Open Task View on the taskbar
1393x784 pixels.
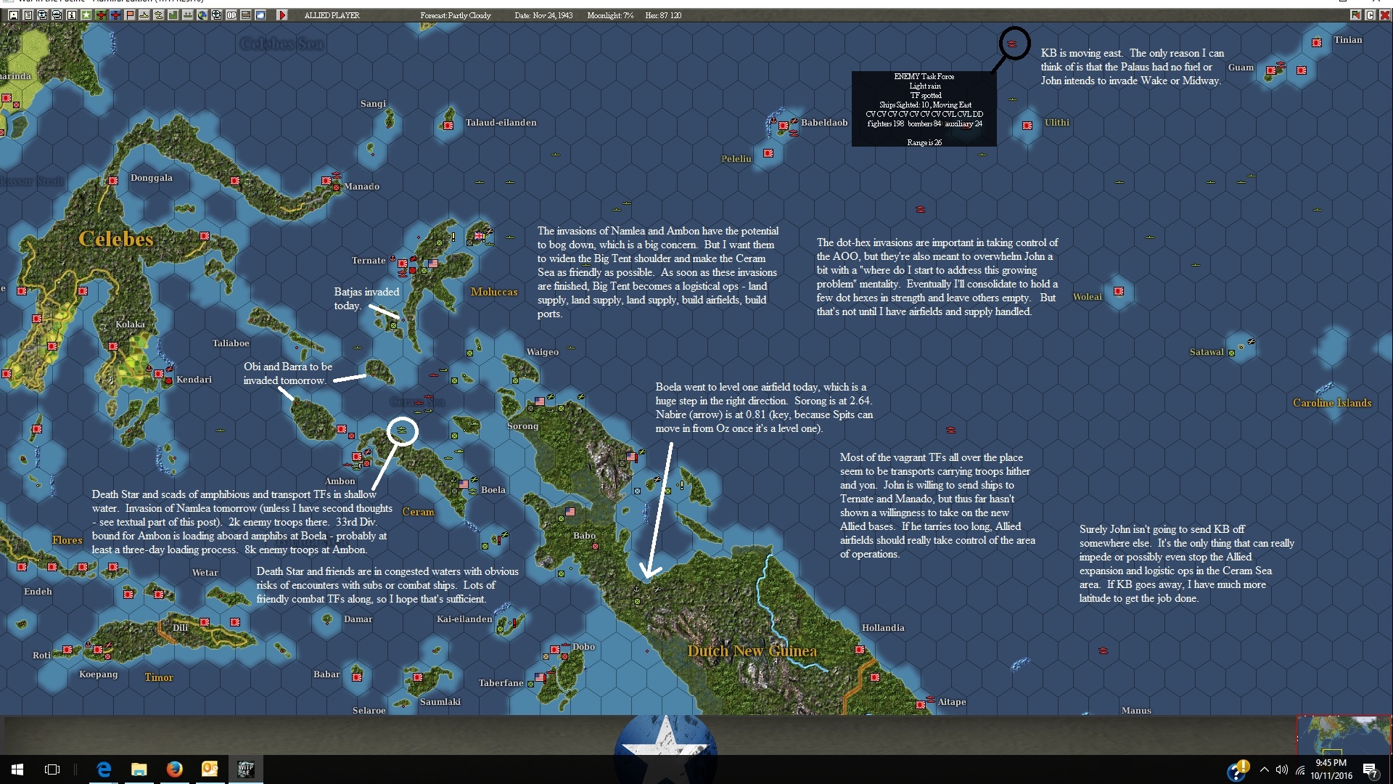pyautogui.click(x=52, y=769)
